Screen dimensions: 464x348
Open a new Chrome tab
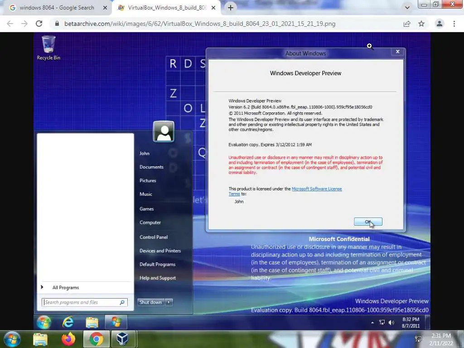231,8
